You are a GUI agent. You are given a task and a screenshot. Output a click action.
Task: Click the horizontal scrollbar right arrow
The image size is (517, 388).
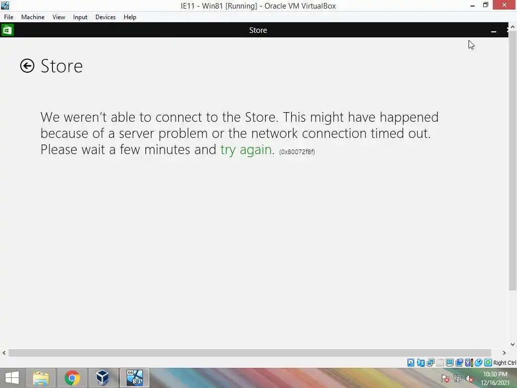504,353
